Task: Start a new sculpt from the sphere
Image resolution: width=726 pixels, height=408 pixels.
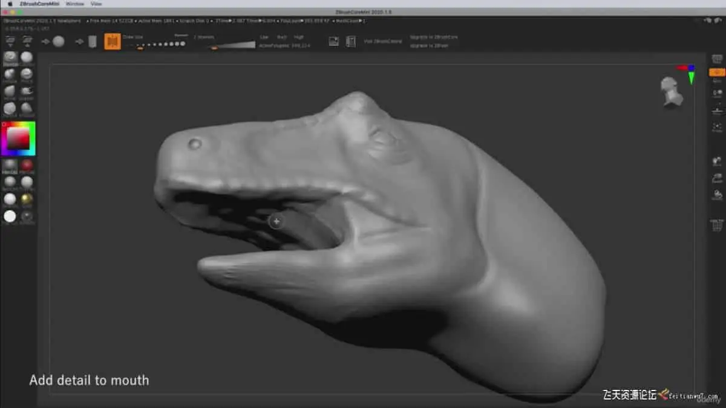Action: click(58, 41)
